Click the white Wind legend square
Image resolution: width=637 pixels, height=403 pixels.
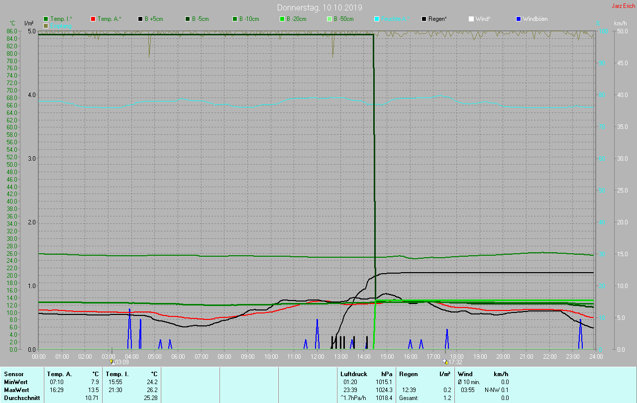(x=471, y=19)
